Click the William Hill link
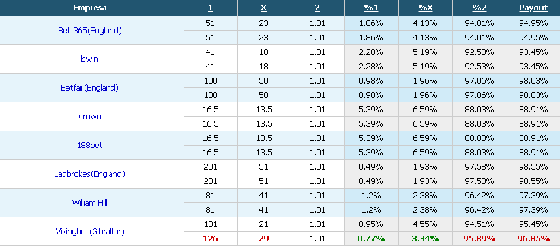 pyautogui.click(x=90, y=203)
